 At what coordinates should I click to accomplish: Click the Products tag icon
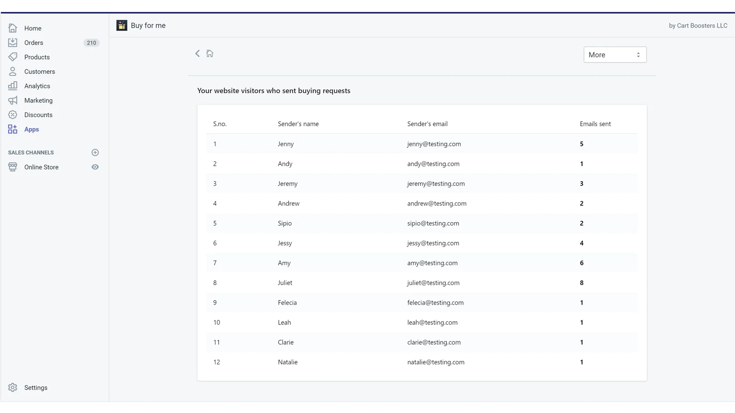point(13,57)
